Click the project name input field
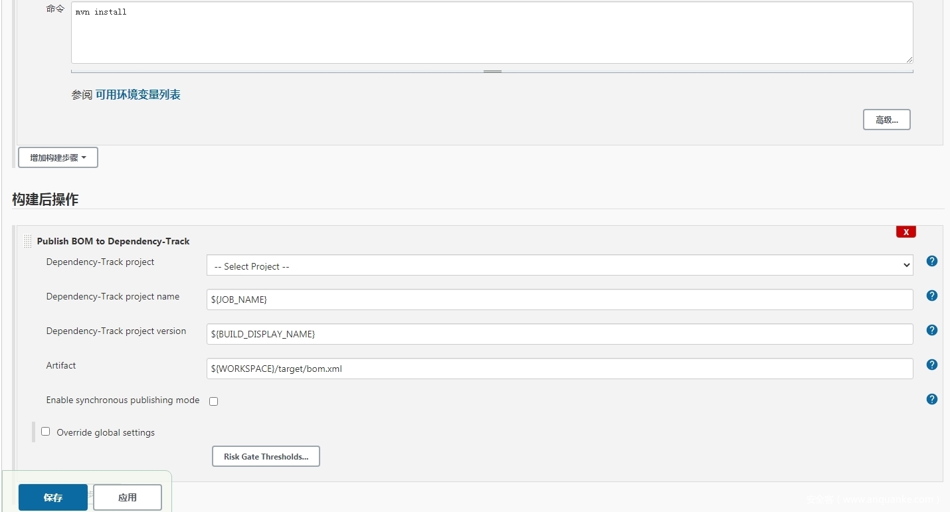The image size is (950, 512). (x=559, y=299)
